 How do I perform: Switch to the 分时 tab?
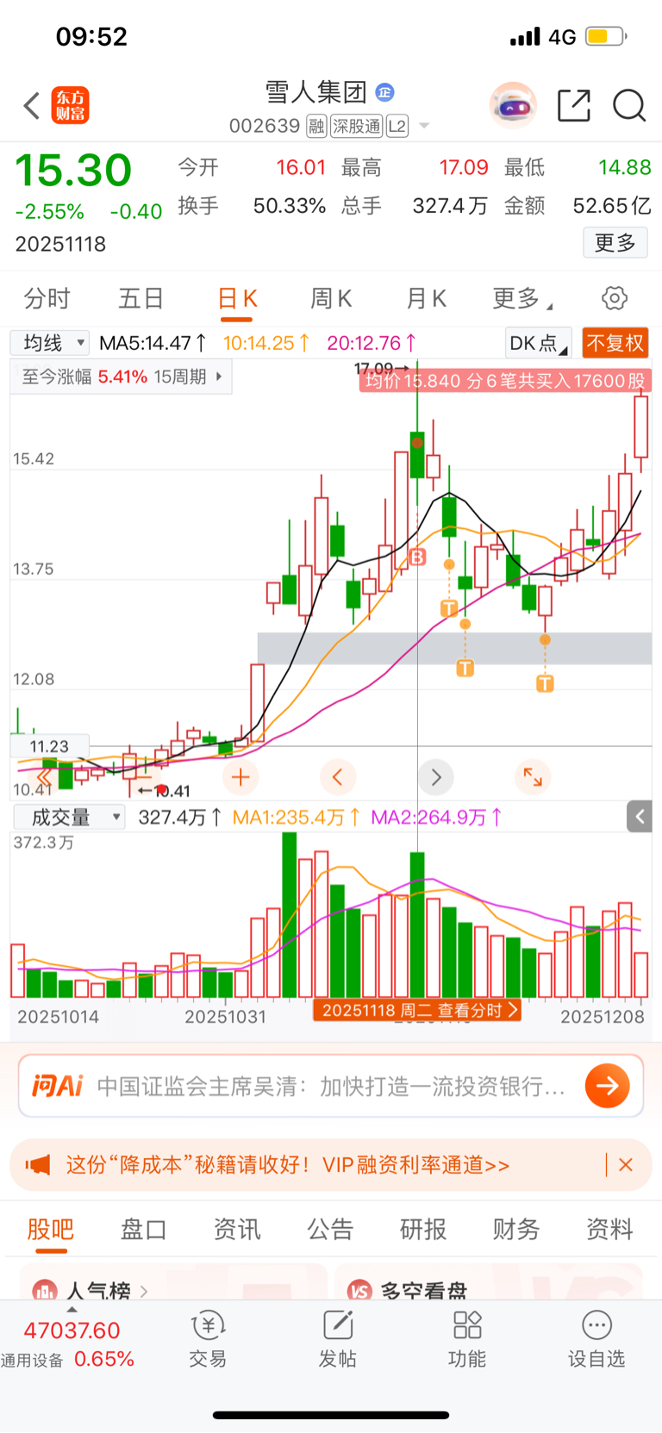click(47, 299)
